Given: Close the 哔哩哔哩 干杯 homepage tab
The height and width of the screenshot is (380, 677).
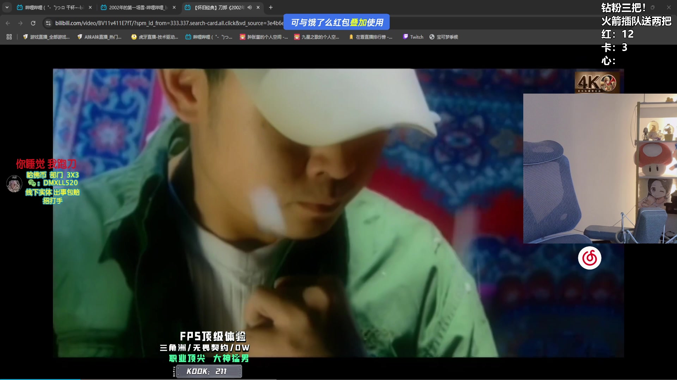Looking at the screenshot, I should point(90,7).
